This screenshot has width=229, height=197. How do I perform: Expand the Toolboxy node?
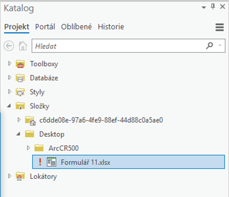(x=9, y=63)
